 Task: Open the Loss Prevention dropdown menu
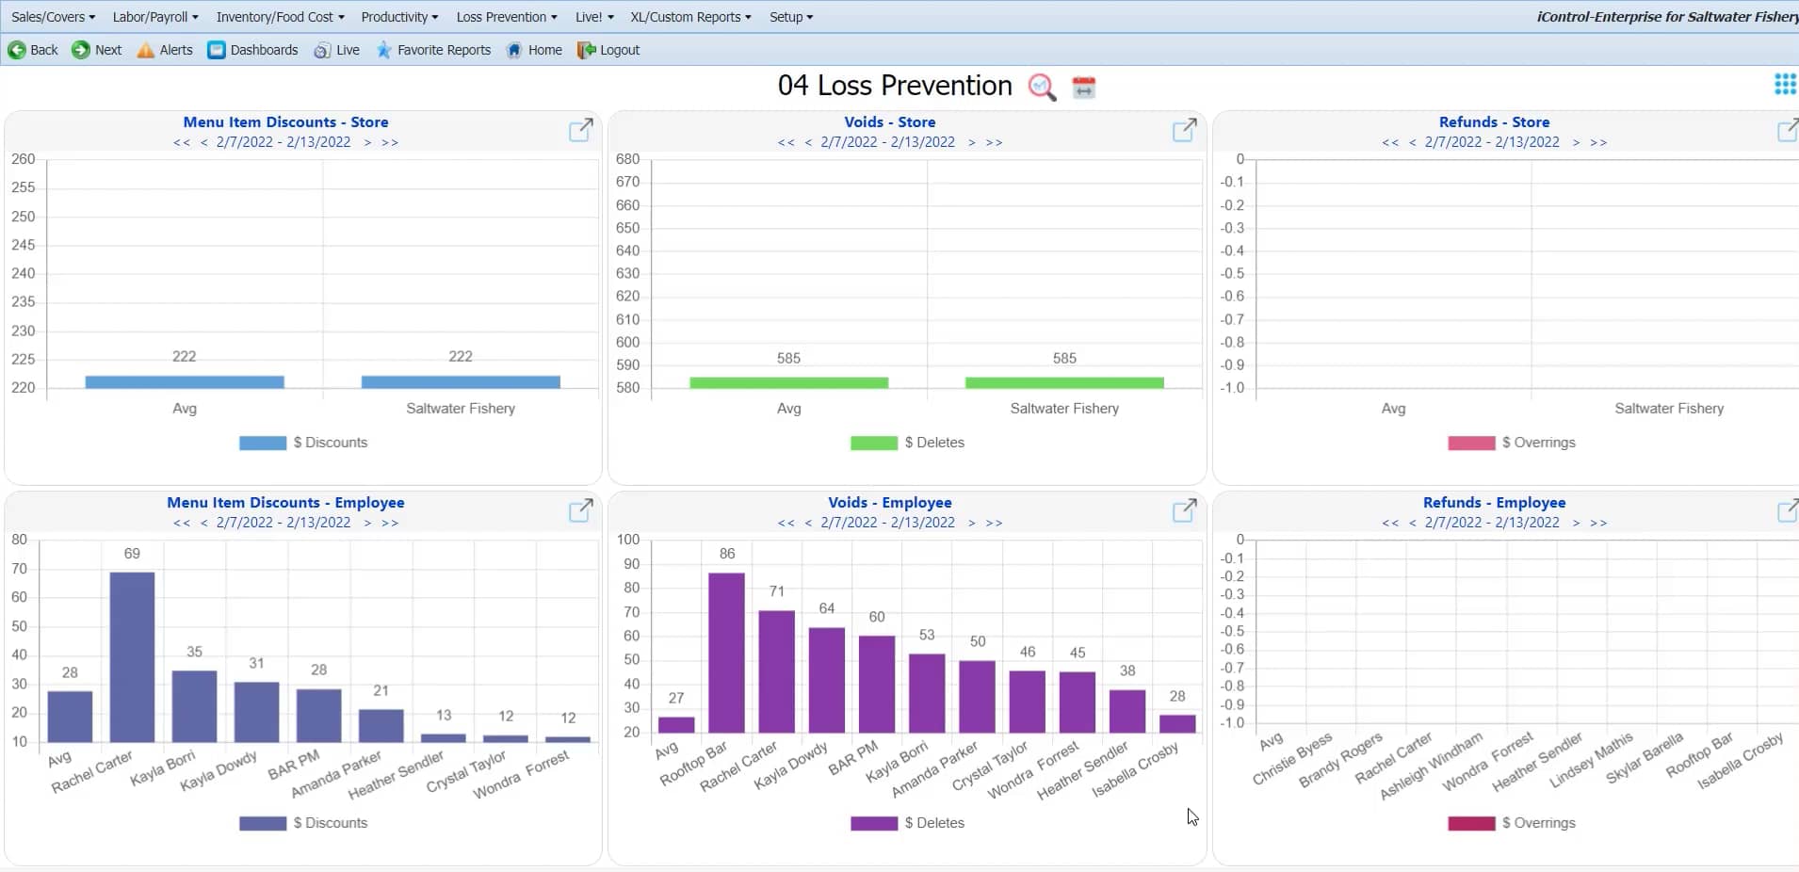tap(506, 16)
